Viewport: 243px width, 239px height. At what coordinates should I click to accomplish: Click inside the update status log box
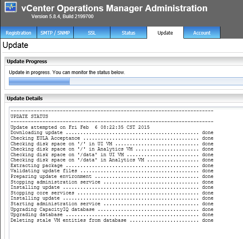click(126, 173)
